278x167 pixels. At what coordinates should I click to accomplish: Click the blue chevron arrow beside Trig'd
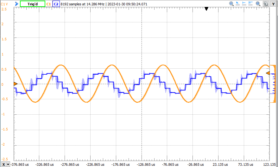tap(16, 4)
